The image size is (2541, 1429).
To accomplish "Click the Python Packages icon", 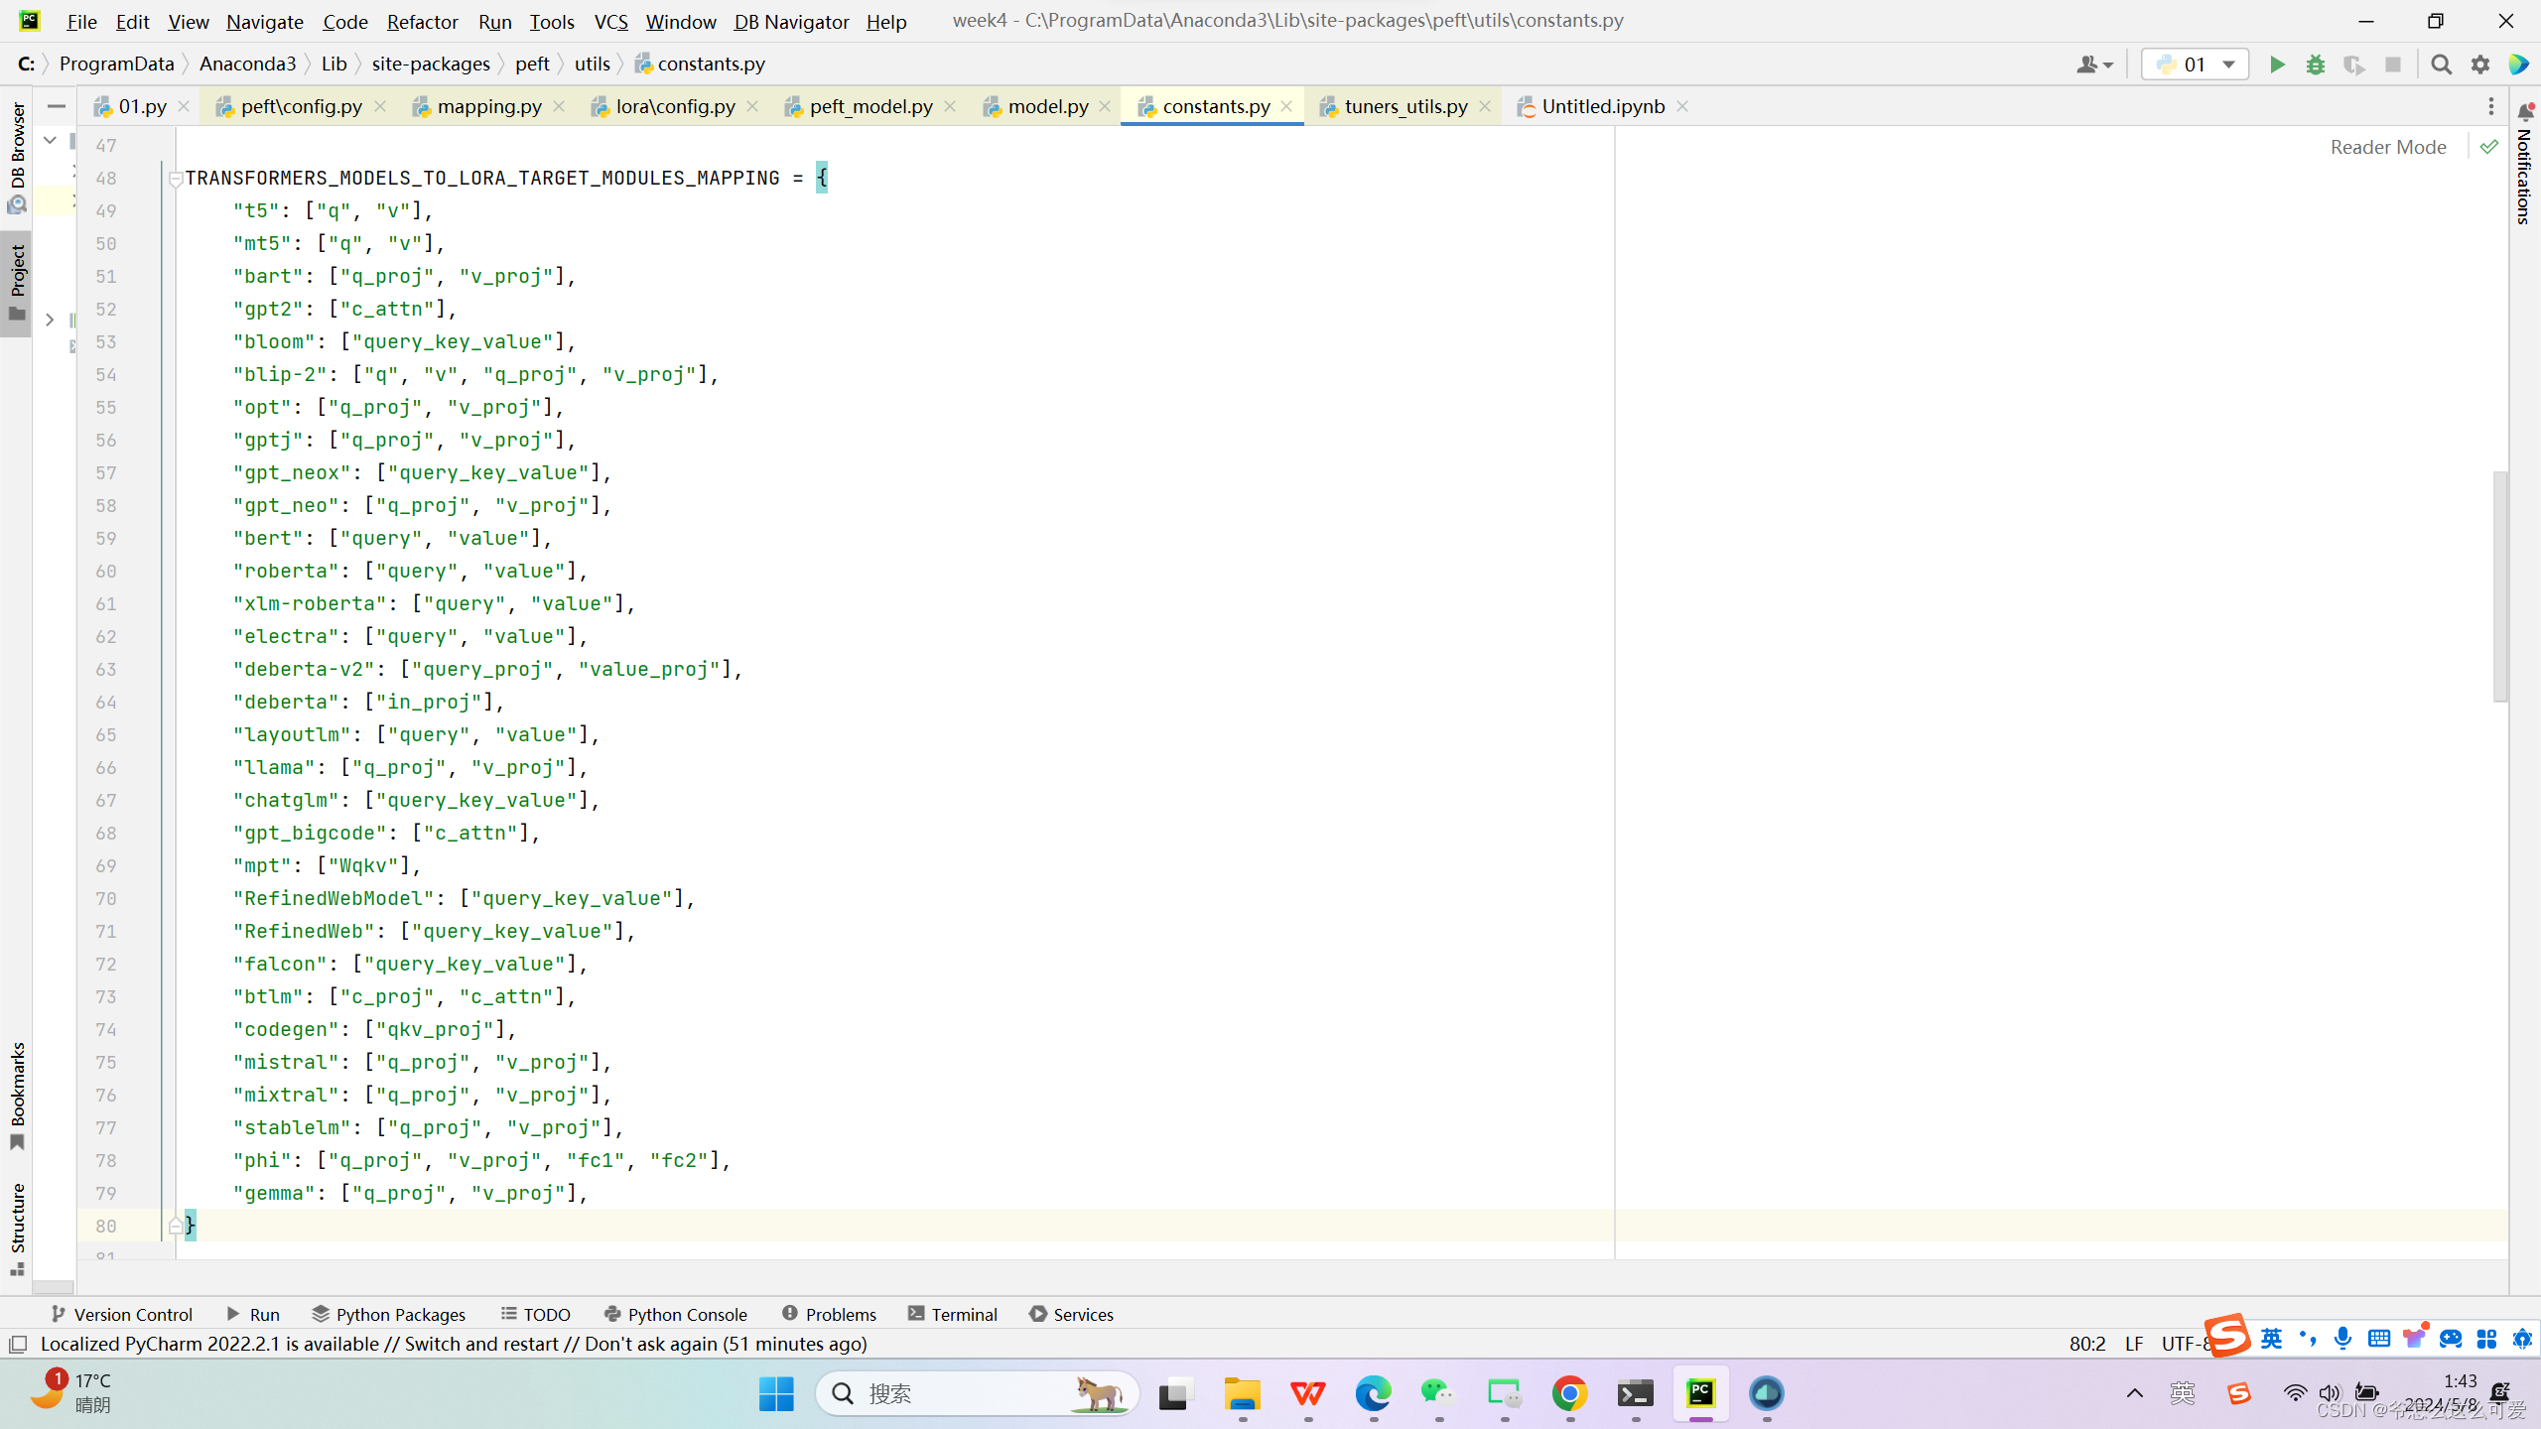I will coord(320,1312).
